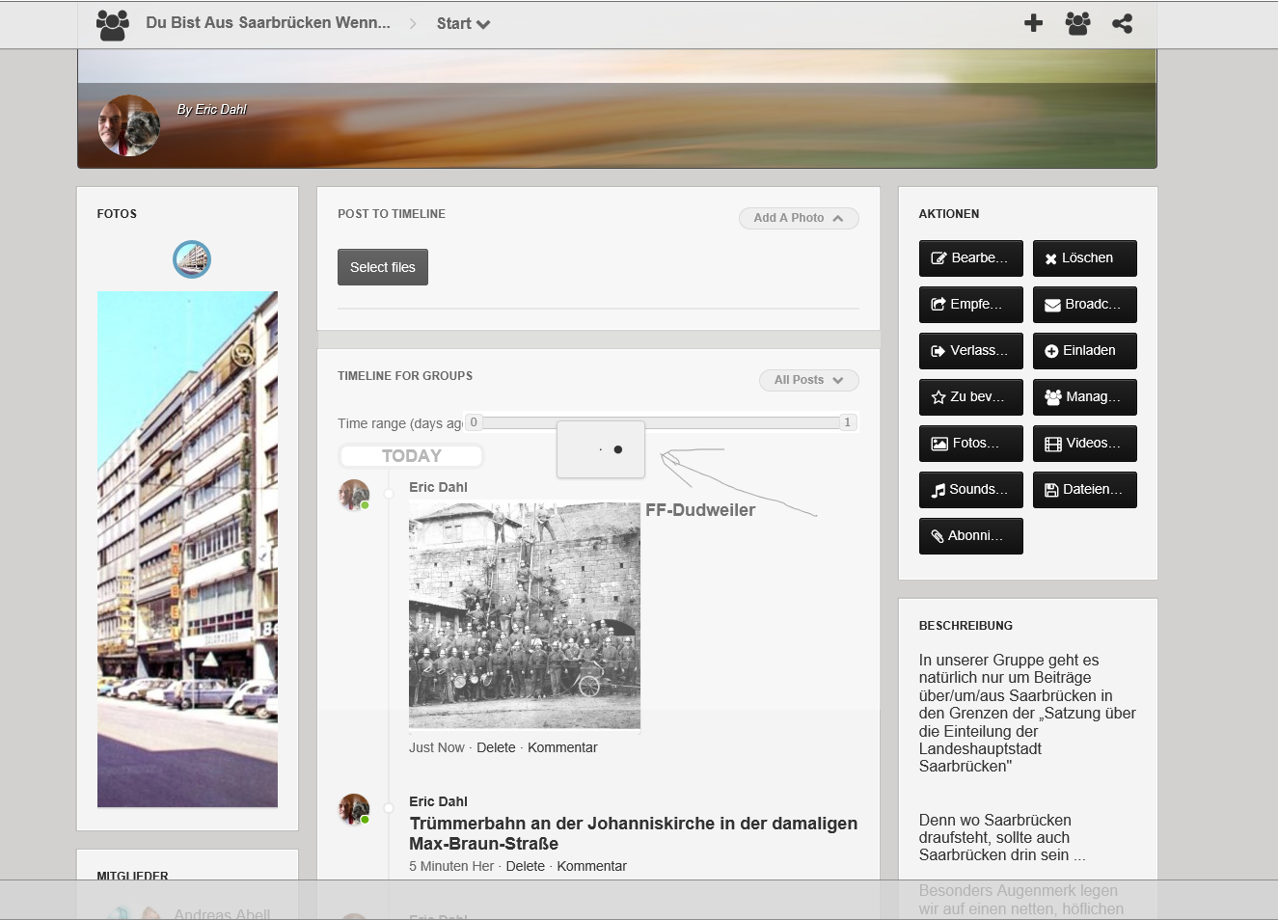
Task: Open Sounds action with music note icon
Action: pyautogui.click(x=970, y=490)
